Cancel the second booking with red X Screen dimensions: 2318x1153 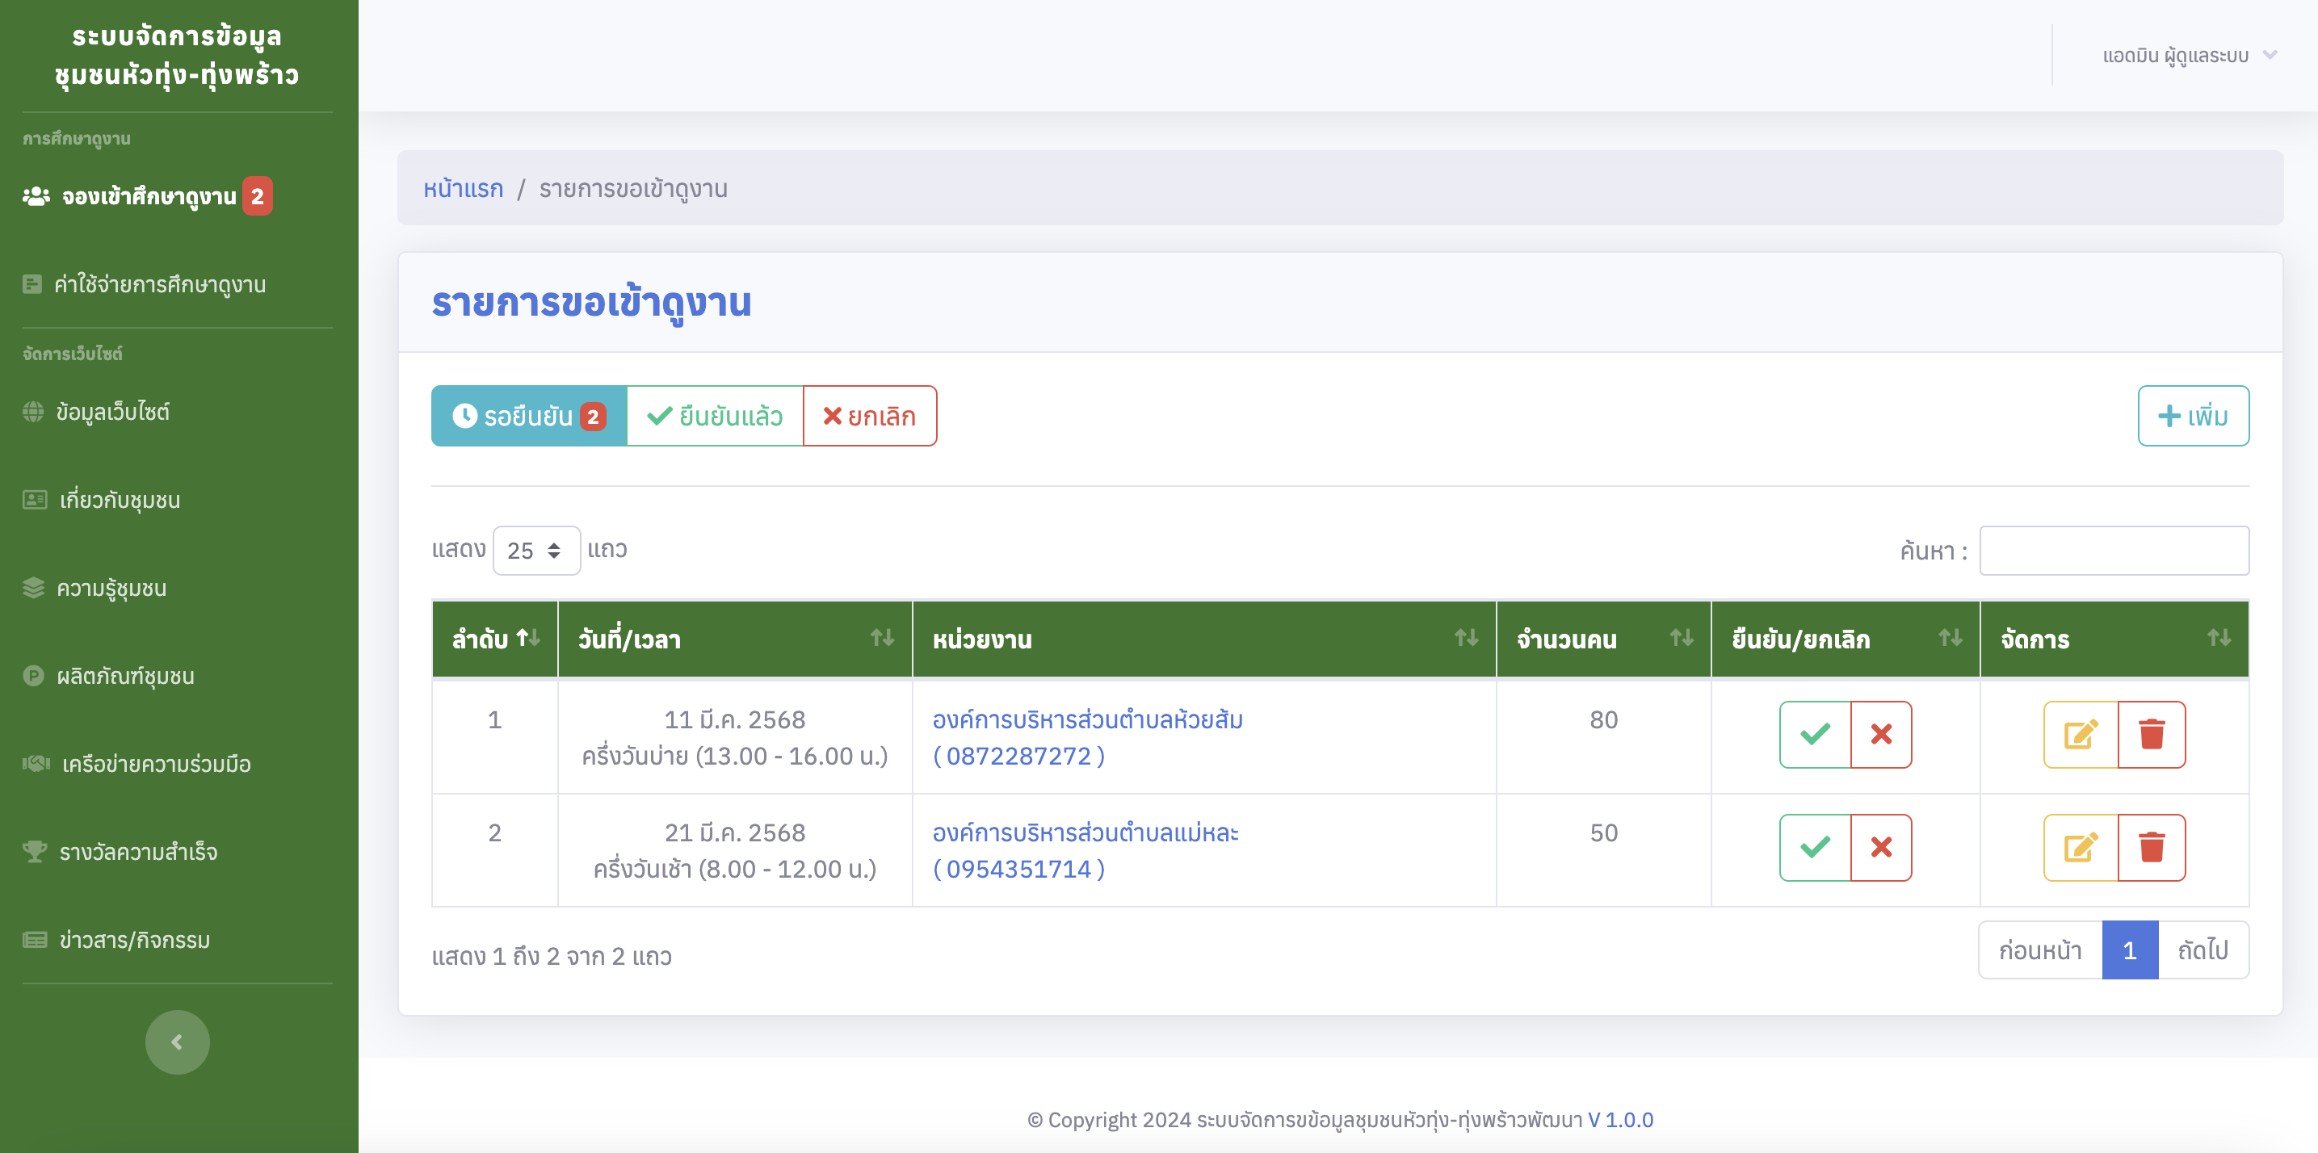[x=1881, y=847]
